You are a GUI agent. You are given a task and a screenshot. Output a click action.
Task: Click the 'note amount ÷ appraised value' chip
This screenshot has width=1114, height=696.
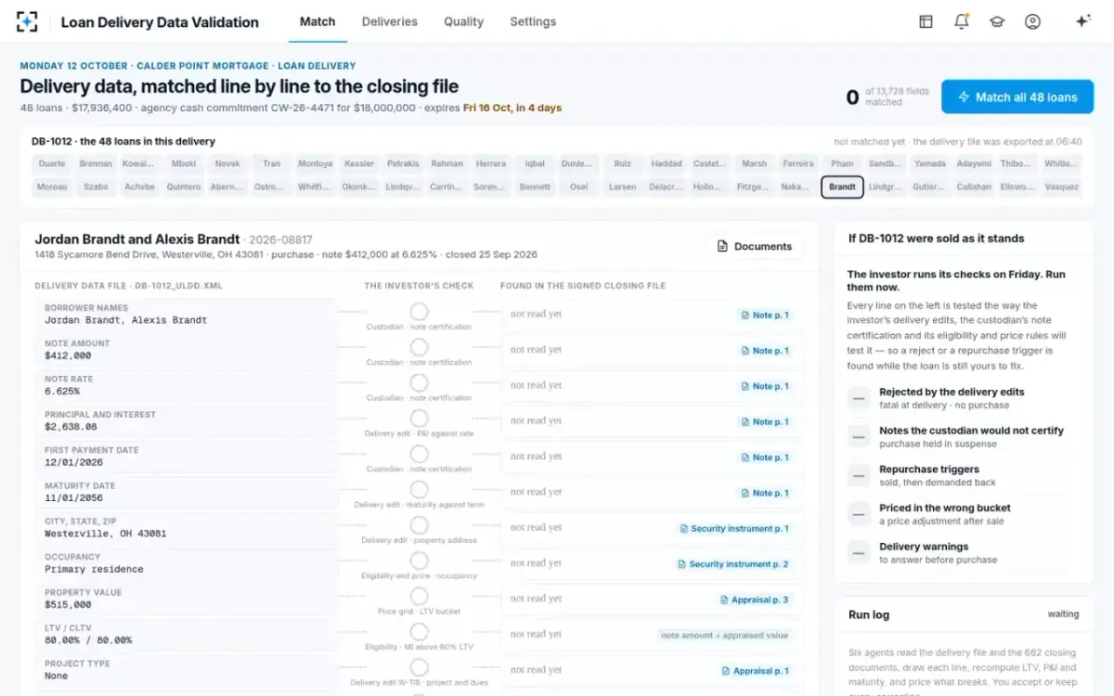[x=725, y=636]
